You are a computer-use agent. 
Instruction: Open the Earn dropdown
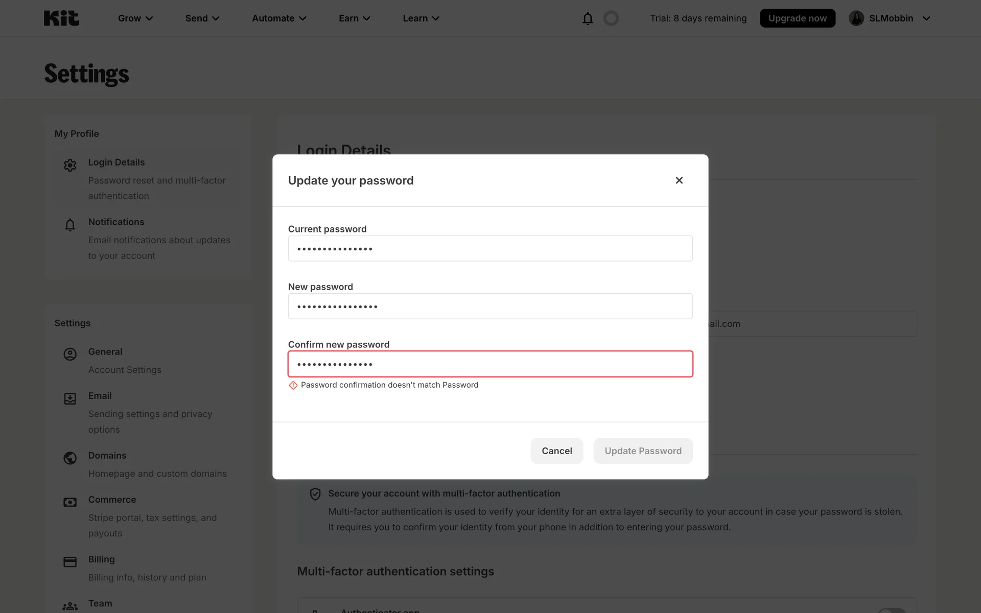click(x=354, y=18)
